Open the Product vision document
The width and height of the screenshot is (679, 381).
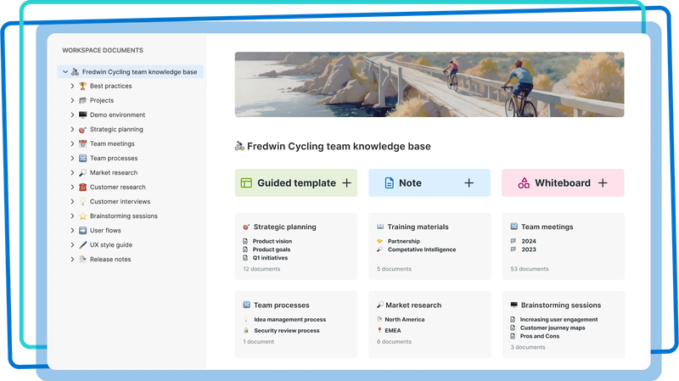pyautogui.click(x=272, y=241)
